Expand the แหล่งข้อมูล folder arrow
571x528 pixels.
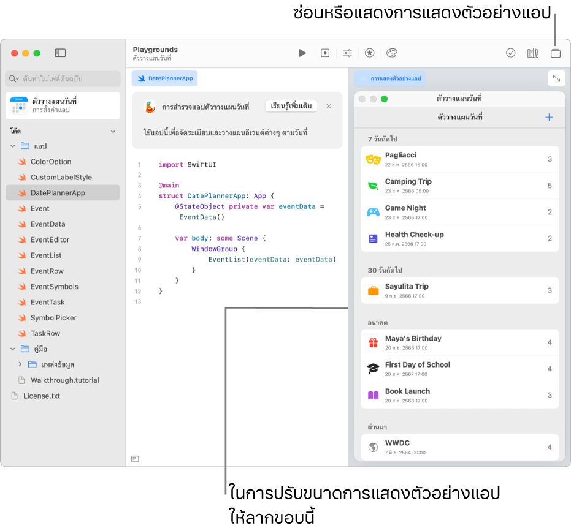click(x=20, y=364)
